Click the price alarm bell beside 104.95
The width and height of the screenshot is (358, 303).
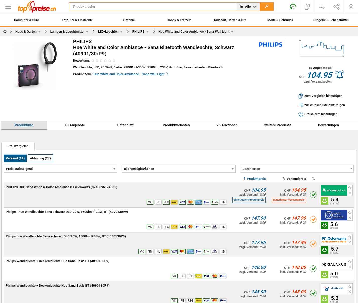[340, 75]
